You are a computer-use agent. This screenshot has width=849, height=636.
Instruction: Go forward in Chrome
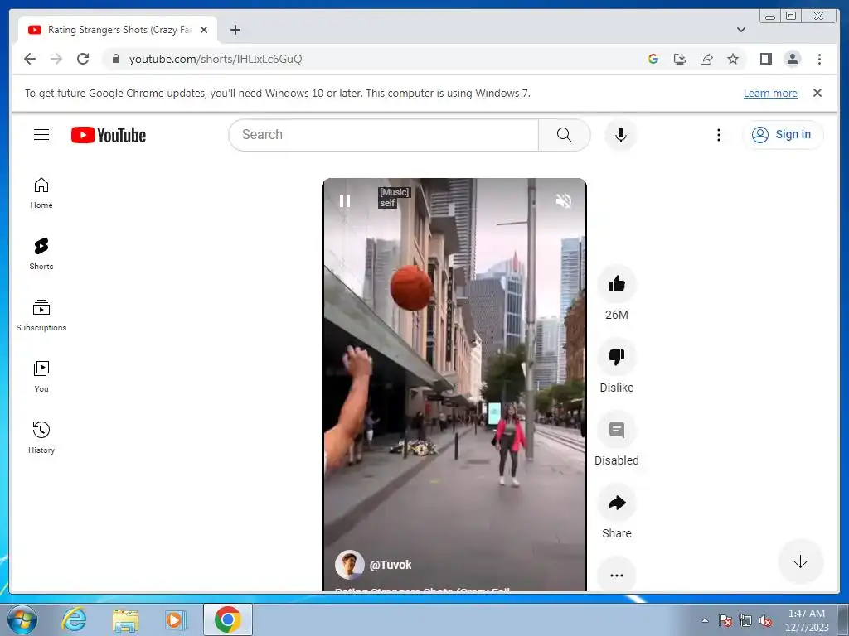tap(56, 59)
